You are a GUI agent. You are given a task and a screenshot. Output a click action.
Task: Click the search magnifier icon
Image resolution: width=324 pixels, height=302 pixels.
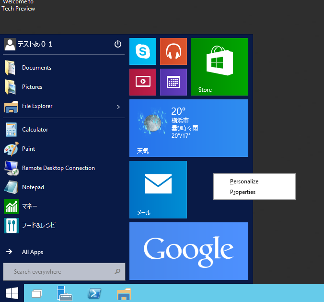[117, 271]
